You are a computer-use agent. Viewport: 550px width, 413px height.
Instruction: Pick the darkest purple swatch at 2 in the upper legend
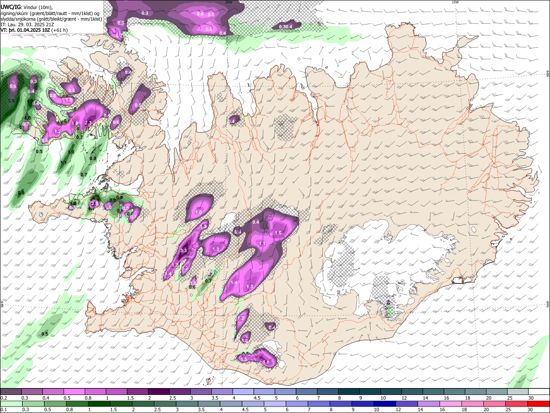click(158, 392)
